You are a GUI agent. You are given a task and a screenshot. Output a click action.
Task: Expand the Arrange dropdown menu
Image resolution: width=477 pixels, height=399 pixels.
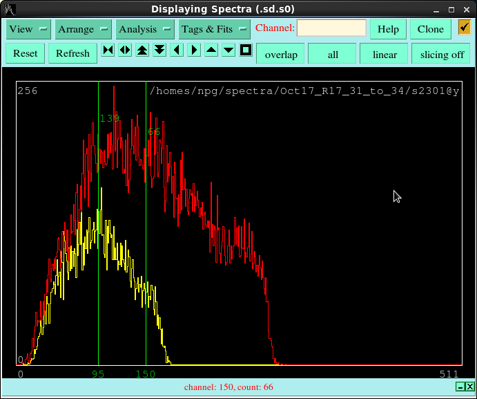(x=84, y=29)
